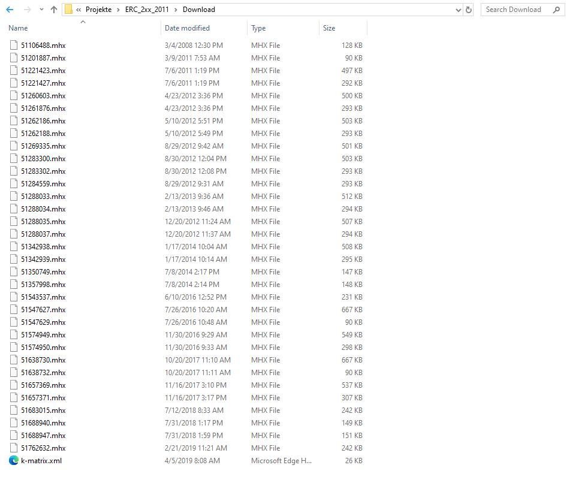Select file name 51638730.mhx

click(43, 360)
